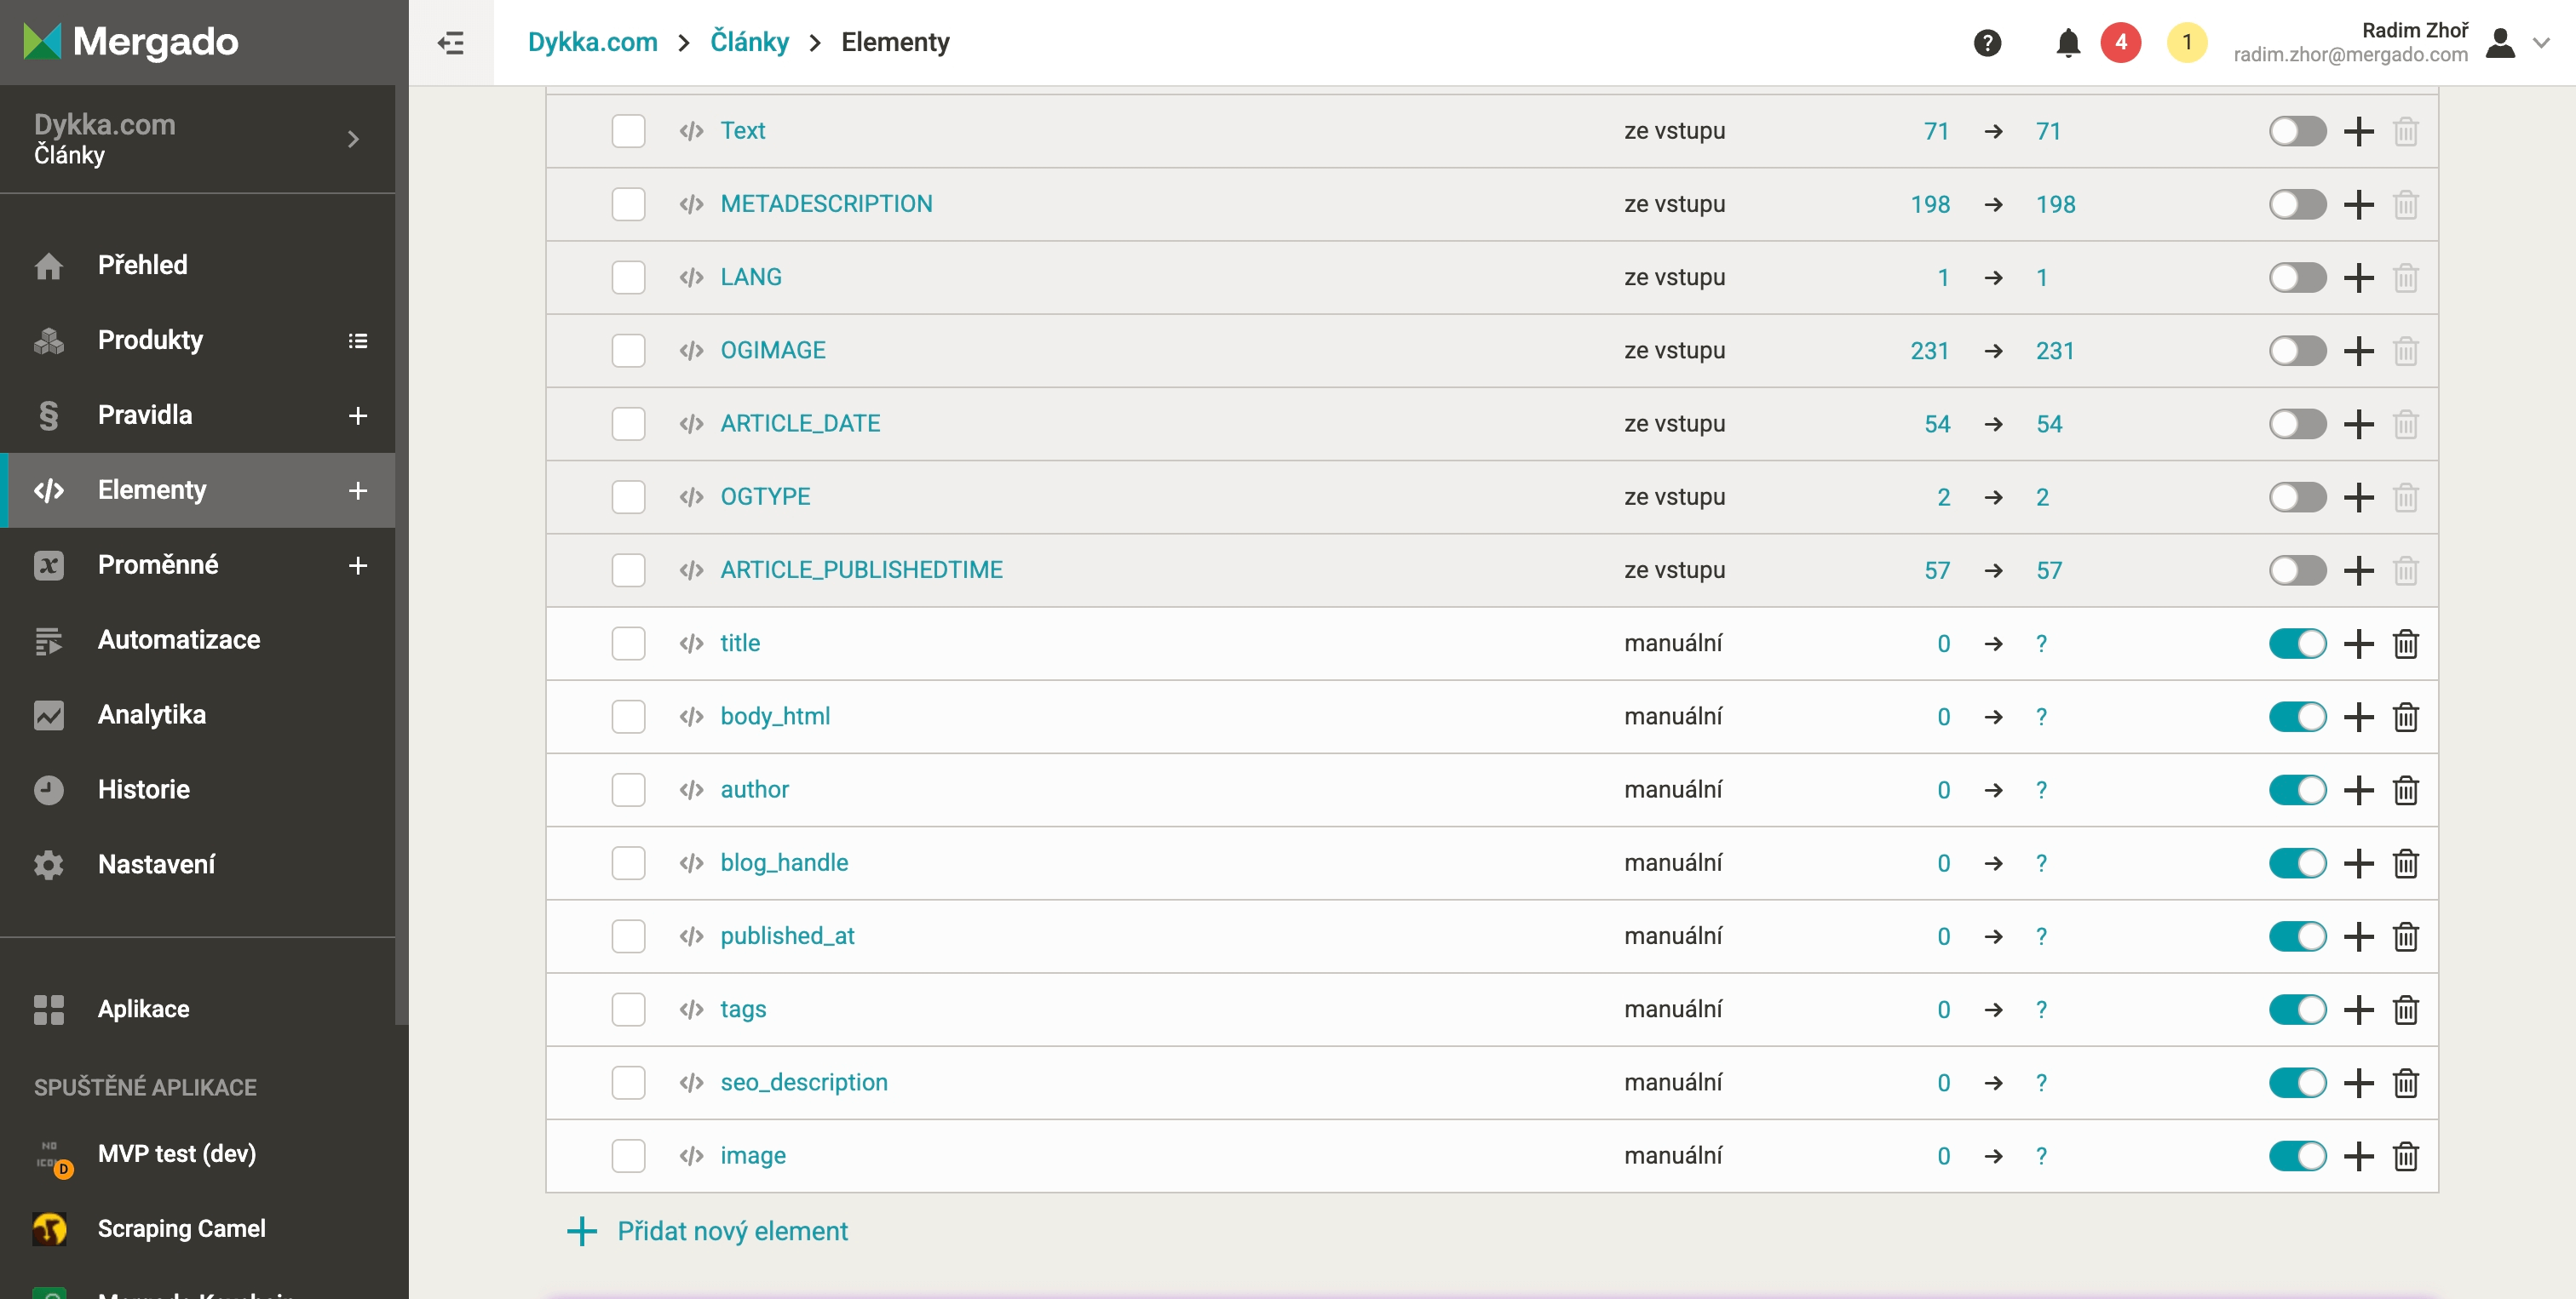Viewport: 2576px width, 1299px height.
Task: Open the Analytika menu item
Action: click(151, 714)
